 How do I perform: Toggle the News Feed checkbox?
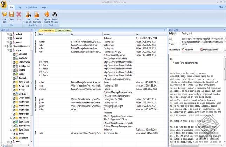point(14,86)
